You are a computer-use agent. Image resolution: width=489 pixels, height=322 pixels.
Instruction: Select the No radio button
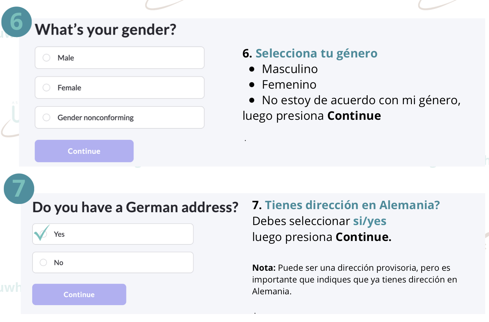point(44,262)
